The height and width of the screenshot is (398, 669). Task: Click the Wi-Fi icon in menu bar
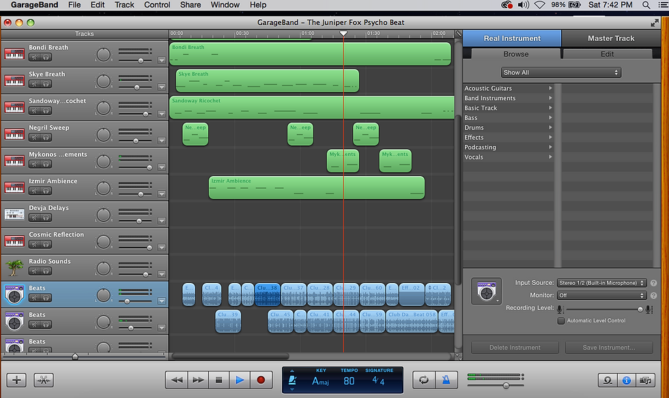point(540,5)
